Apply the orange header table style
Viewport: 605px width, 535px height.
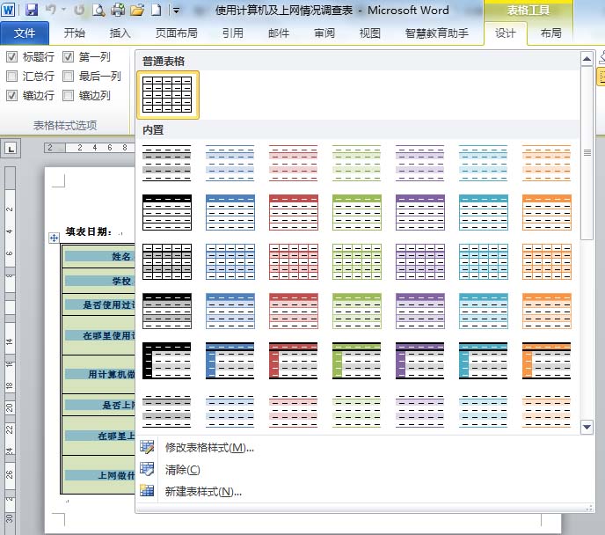click(x=546, y=212)
